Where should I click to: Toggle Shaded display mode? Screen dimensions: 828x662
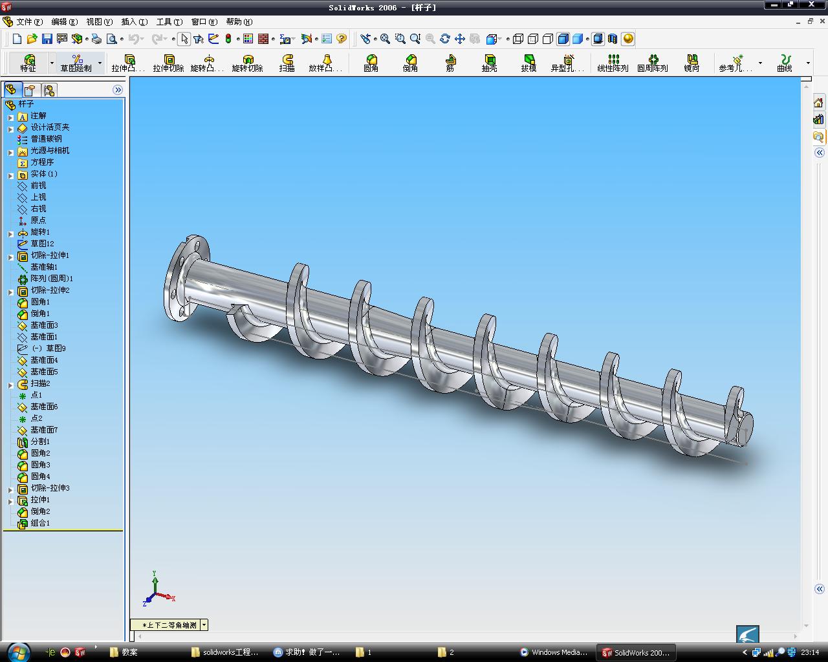click(578, 39)
